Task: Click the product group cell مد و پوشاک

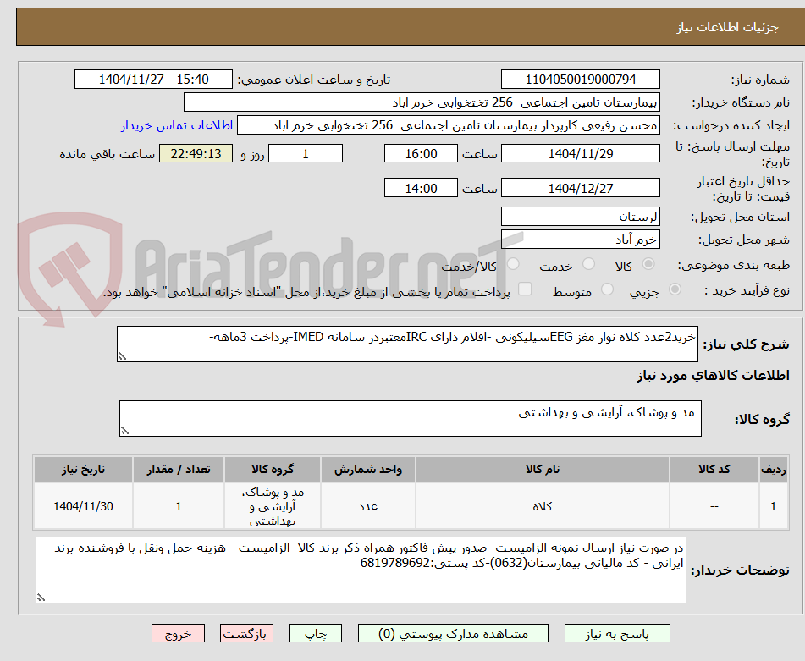Action: (x=273, y=506)
